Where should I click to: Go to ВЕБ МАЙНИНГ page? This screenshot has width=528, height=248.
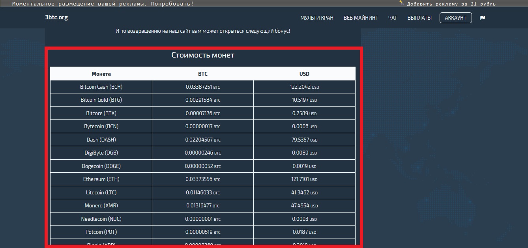361,18
